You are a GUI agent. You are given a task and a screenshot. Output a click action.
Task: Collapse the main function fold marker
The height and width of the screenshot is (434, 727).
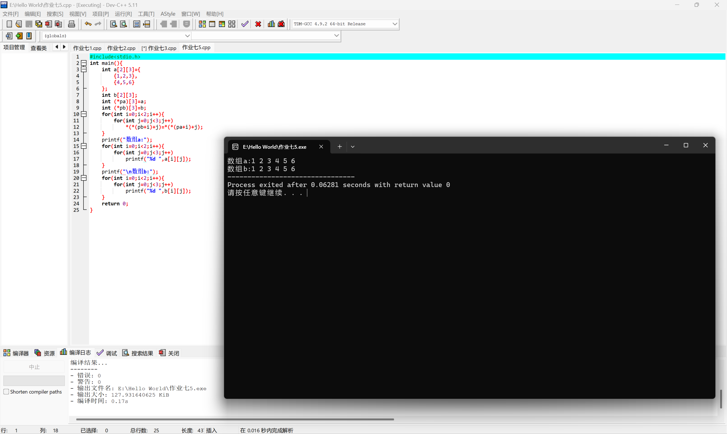click(84, 63)
